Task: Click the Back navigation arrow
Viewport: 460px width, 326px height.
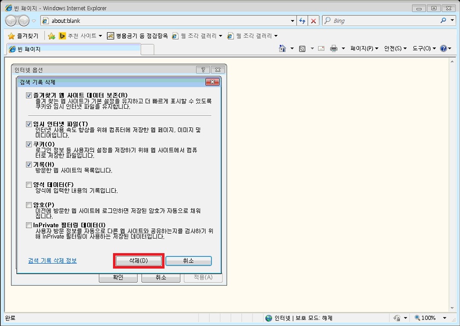Action: tap(10, 20)
